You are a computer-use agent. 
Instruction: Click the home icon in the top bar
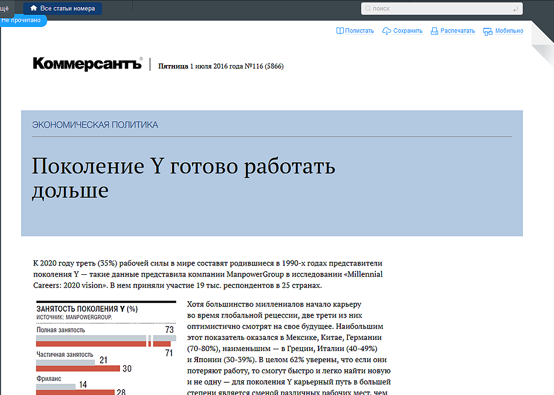[33, 8]
